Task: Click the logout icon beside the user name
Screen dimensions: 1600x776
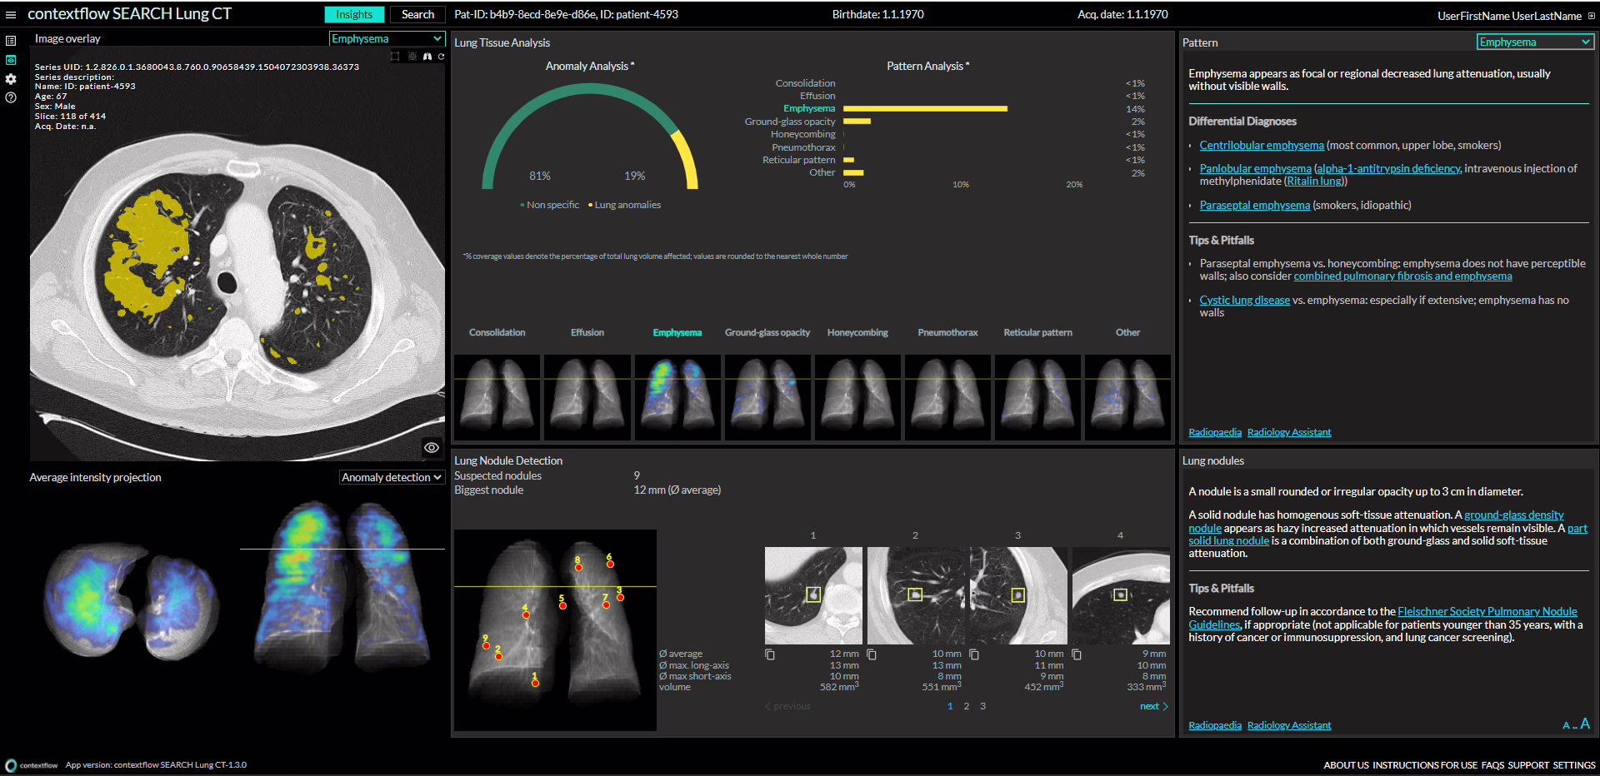Action: pos(1591,16)
